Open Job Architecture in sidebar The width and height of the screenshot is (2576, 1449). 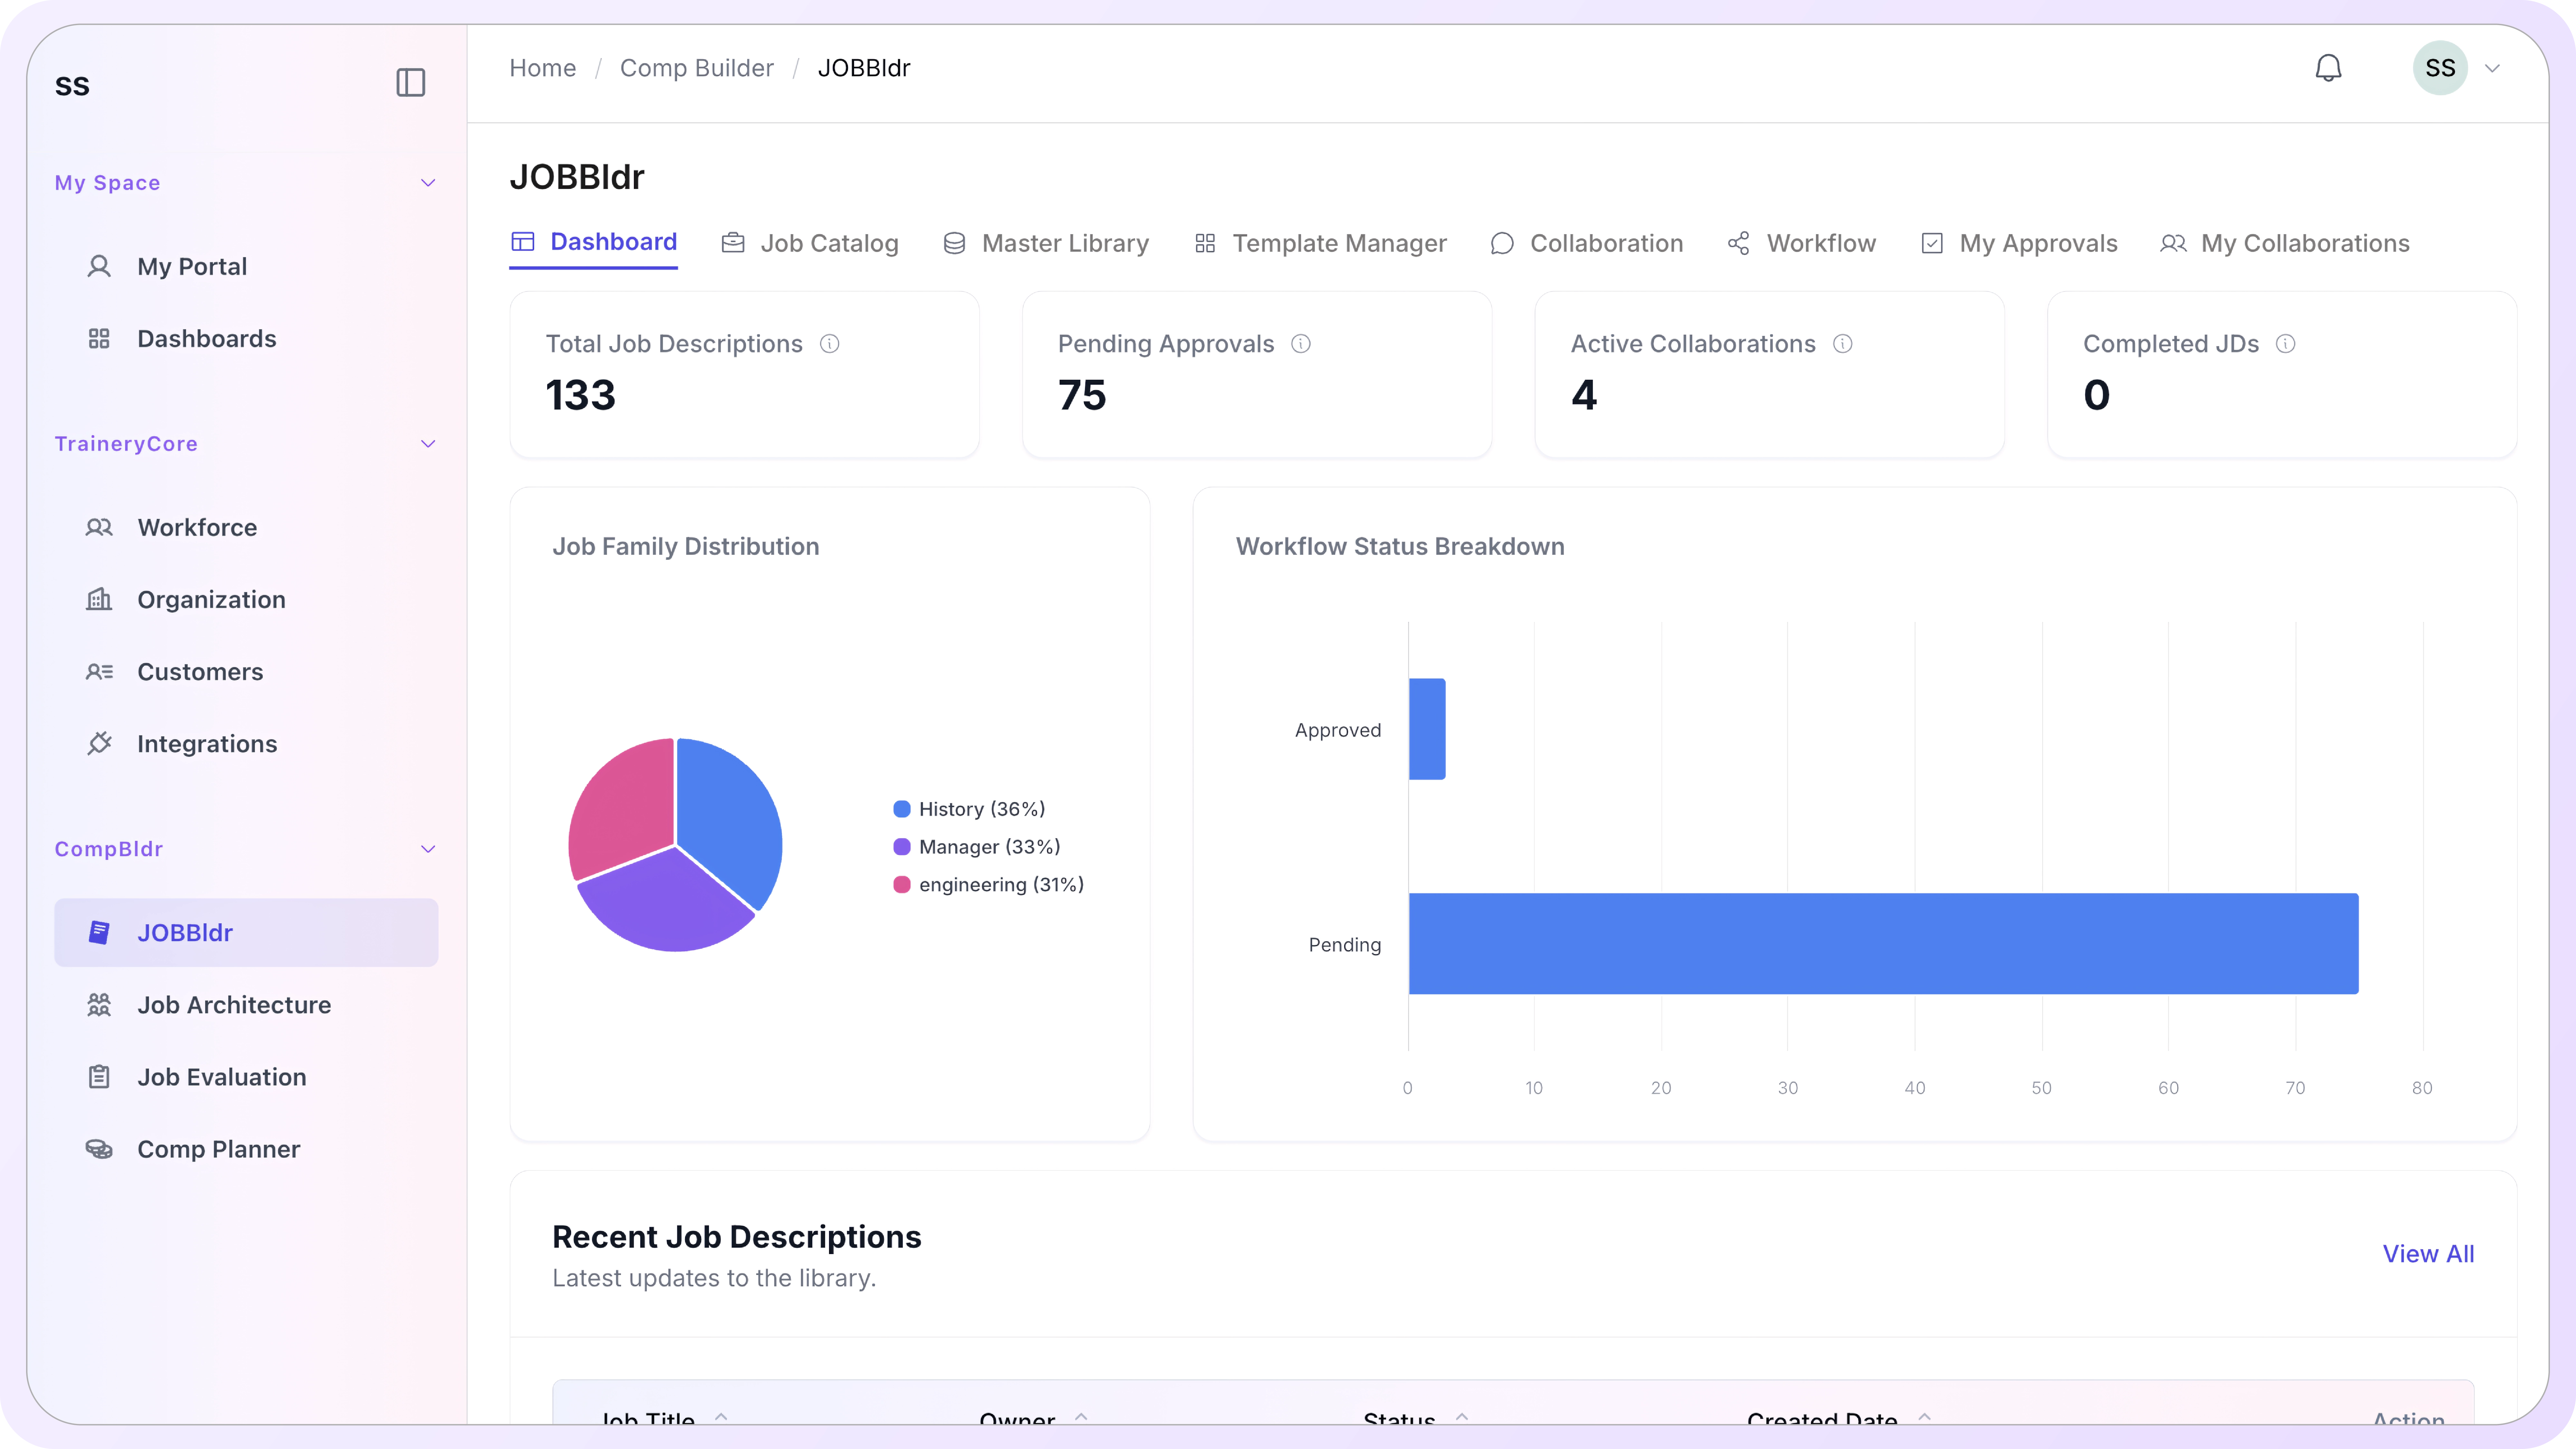click(234, 1005)
